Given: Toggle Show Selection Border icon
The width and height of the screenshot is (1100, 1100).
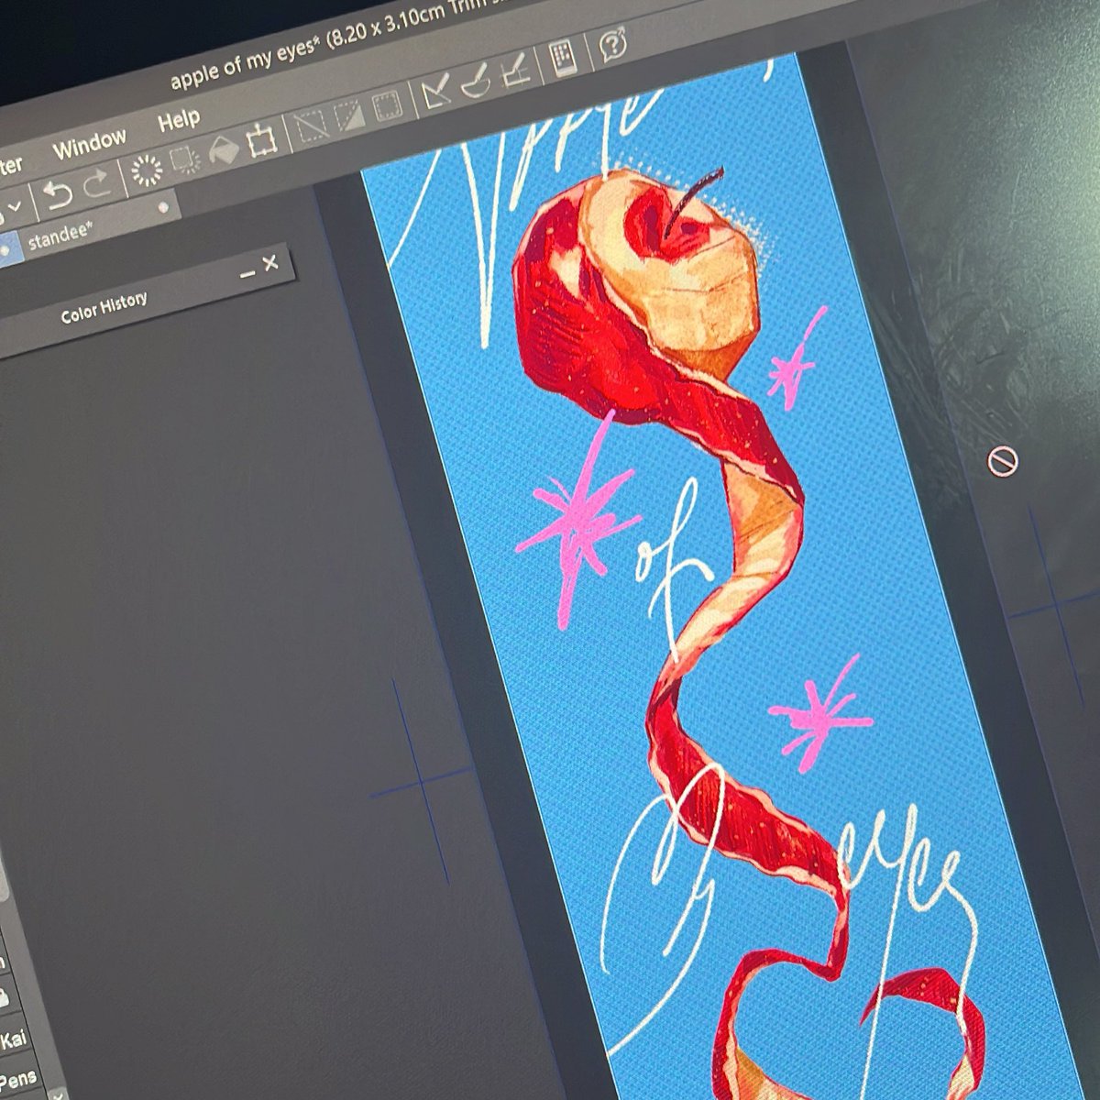Looking at the screenshot, I should coord(388,107).
